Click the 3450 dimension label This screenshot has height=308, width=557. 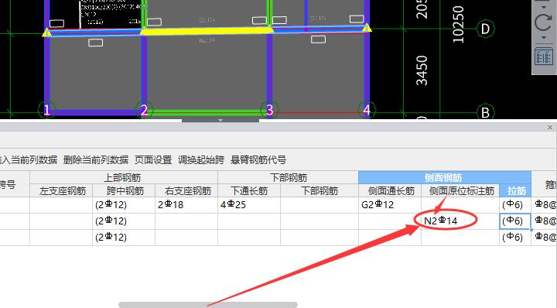pyautogui.click(x=422, y=70)
